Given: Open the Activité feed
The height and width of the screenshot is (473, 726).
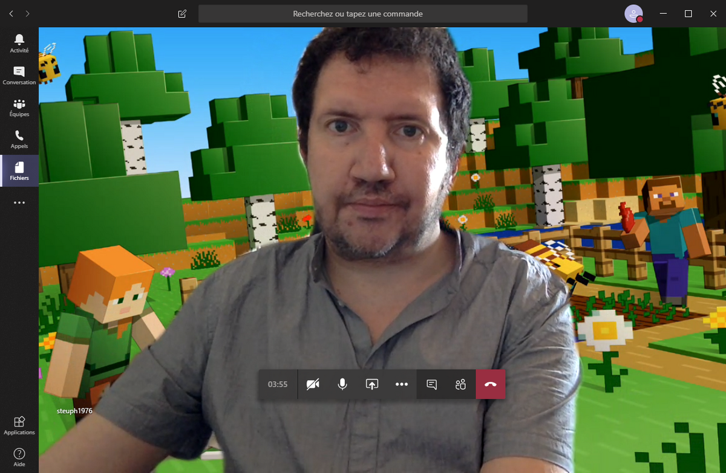Looking at the screenshot, I should [x=19, y=43].
